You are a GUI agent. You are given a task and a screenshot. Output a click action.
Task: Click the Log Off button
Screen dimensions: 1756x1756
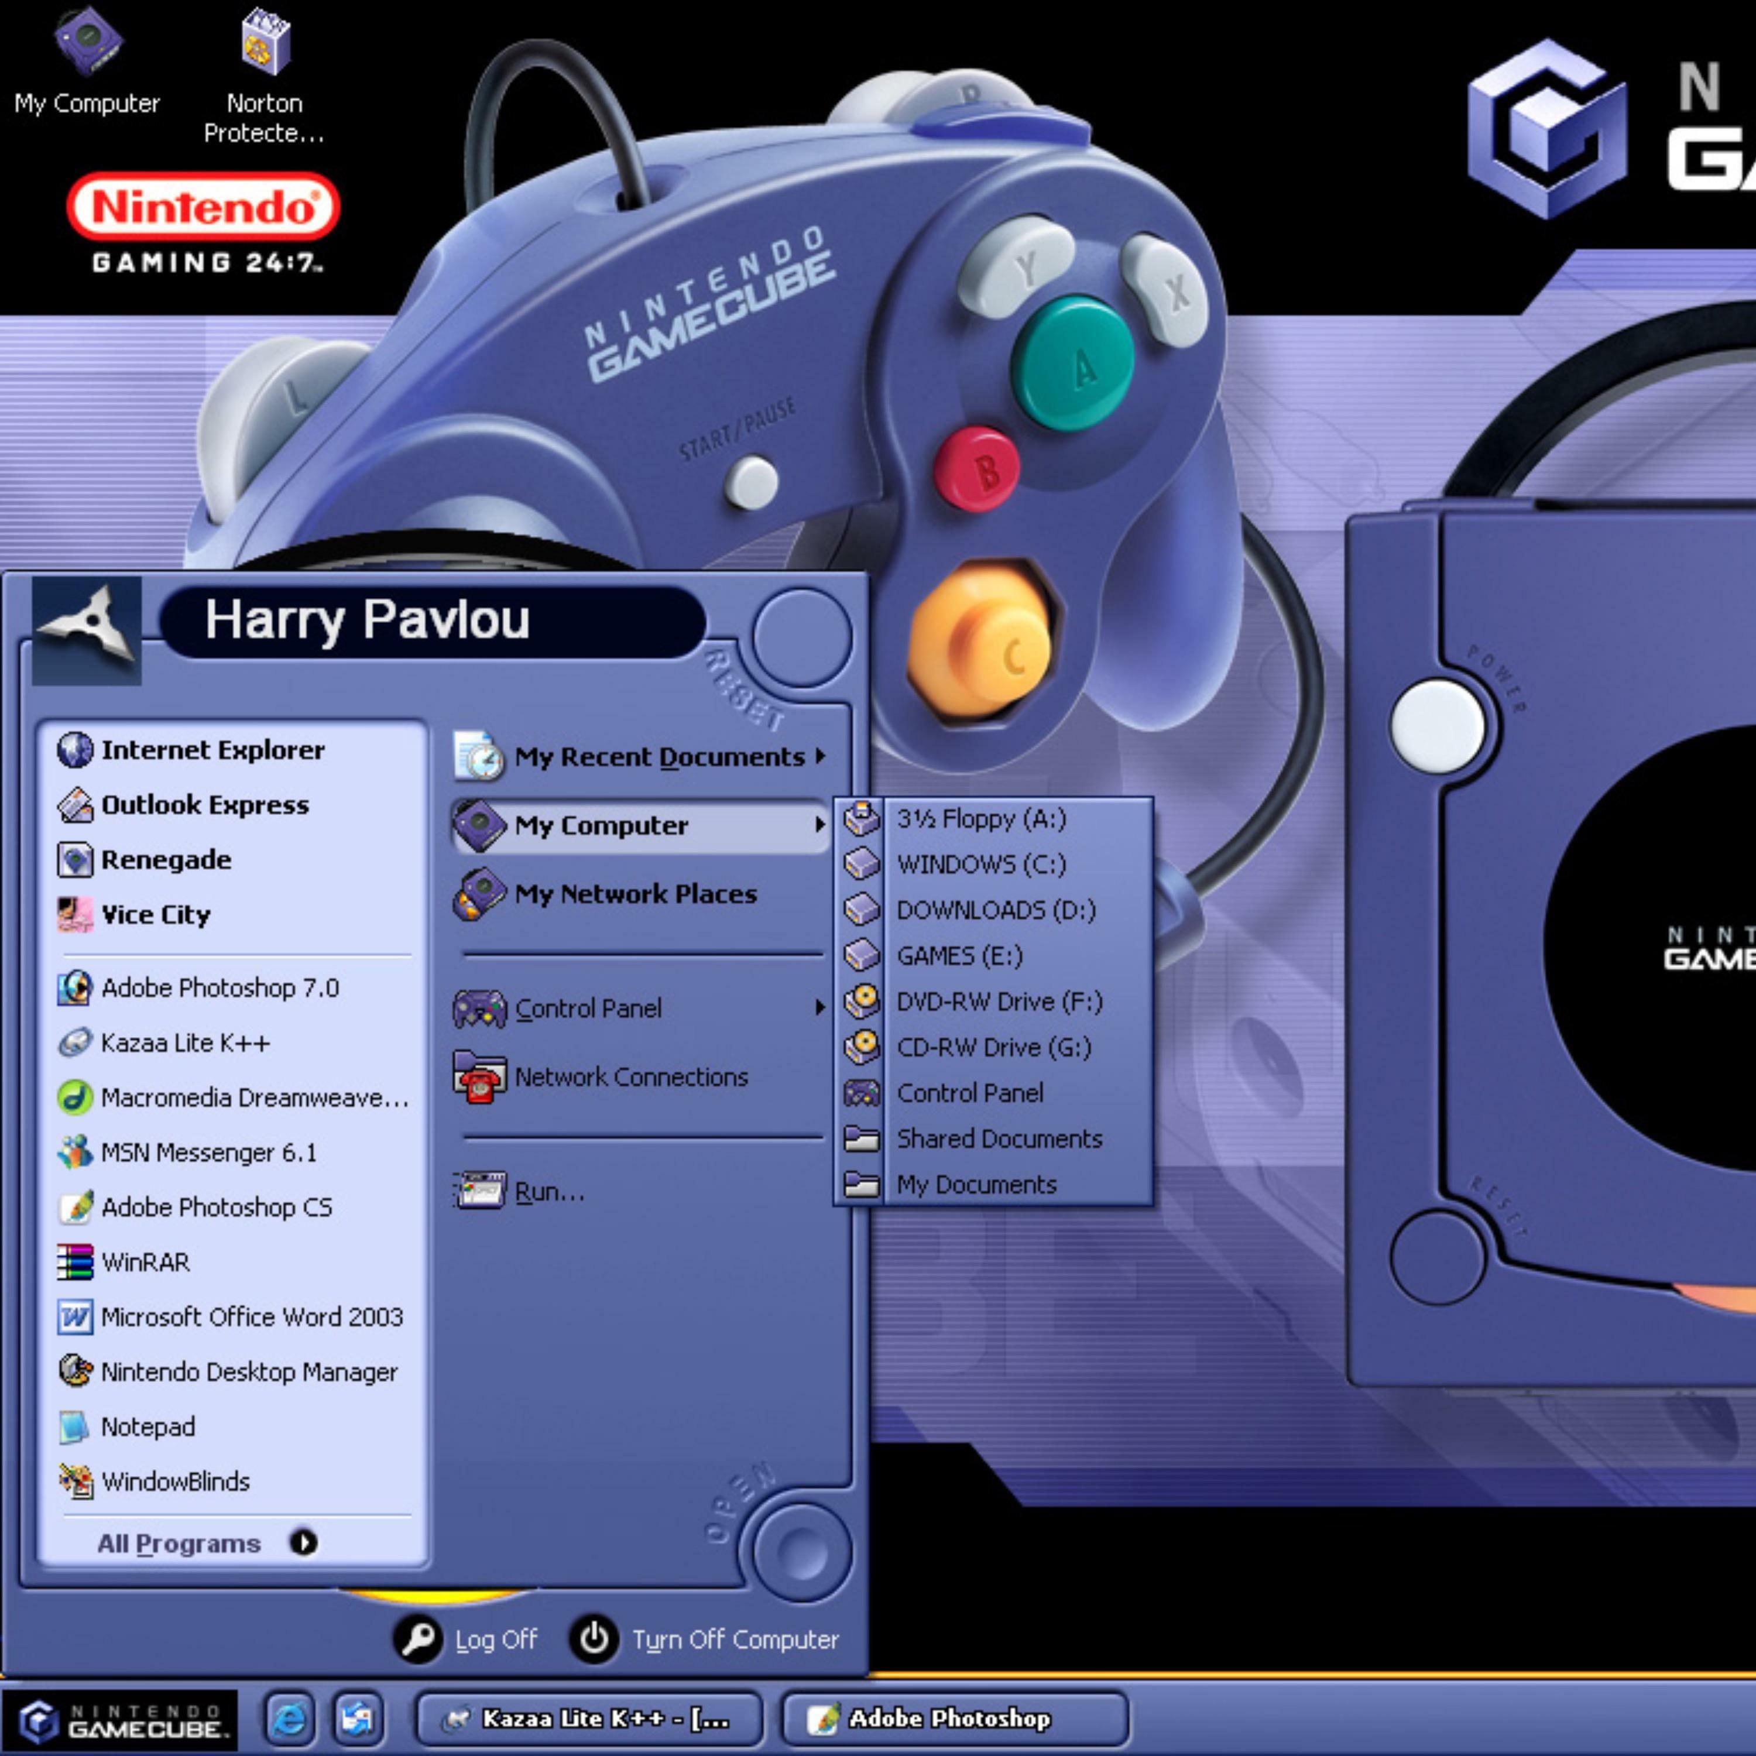coord(465,1640)
